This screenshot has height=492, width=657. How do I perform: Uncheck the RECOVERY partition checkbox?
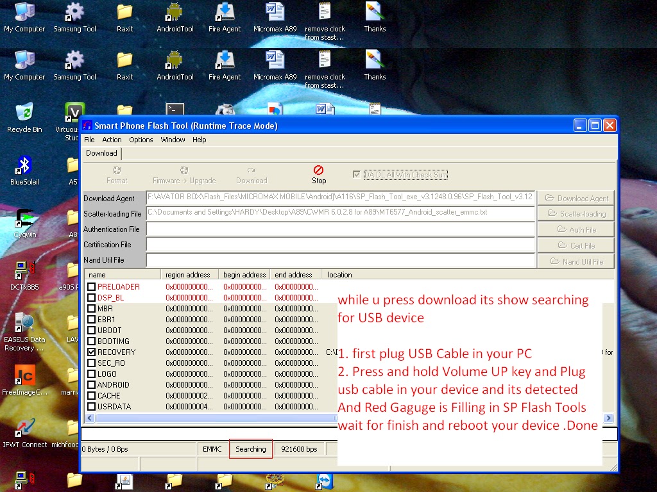91,352
